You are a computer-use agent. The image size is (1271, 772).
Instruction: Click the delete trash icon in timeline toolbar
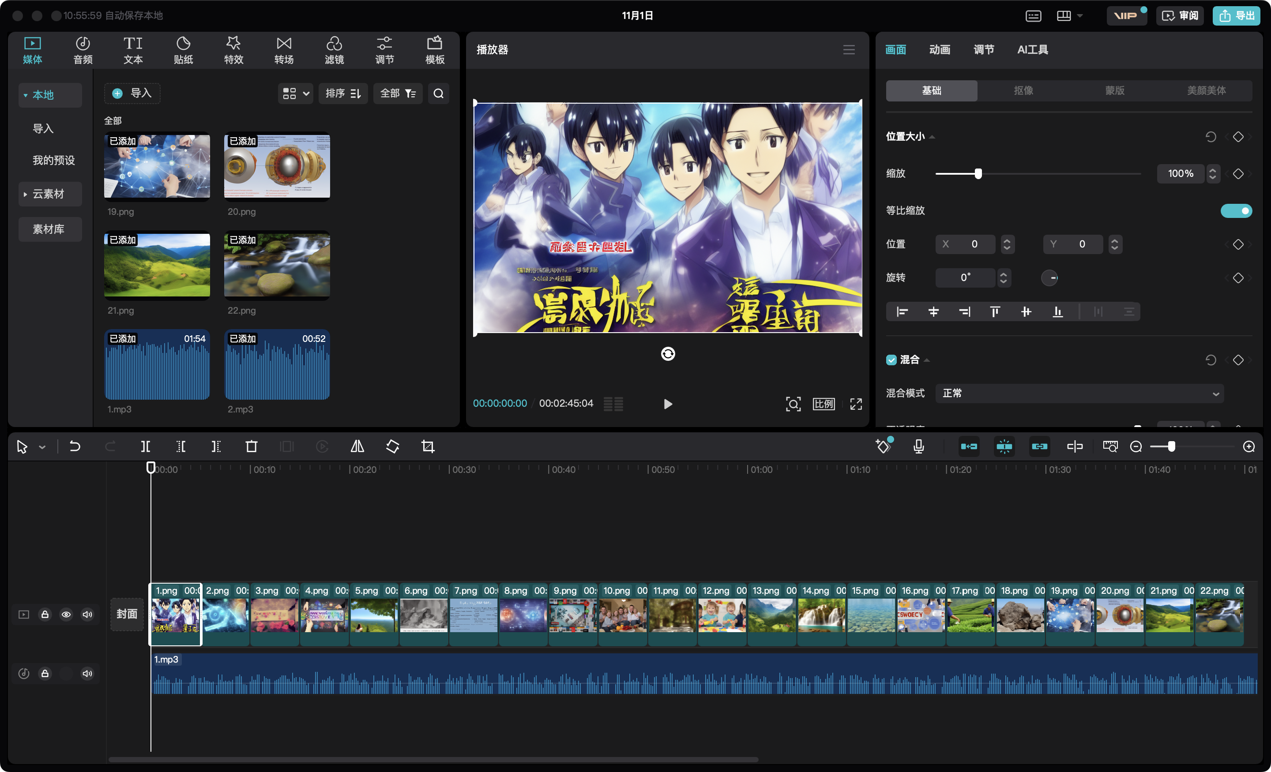coord(251,446)
